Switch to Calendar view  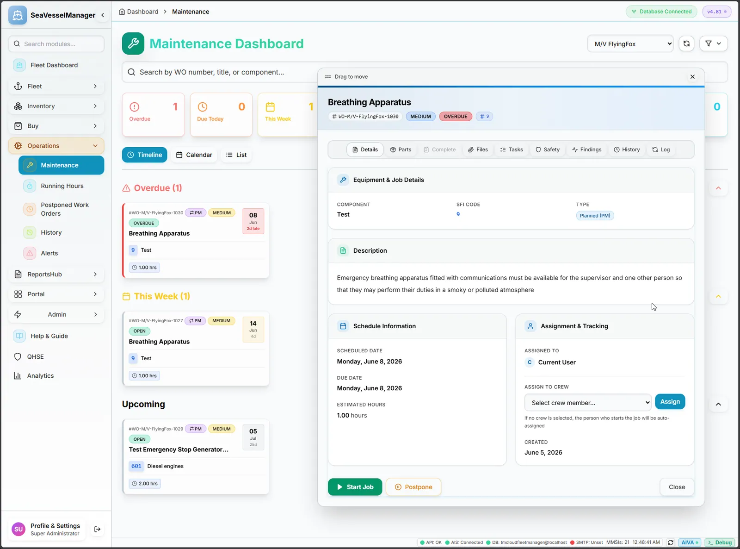click(x=194, y=155)
